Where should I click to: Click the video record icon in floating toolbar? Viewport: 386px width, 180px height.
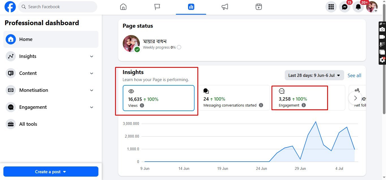pyautogui.click(x=382, y=37)
